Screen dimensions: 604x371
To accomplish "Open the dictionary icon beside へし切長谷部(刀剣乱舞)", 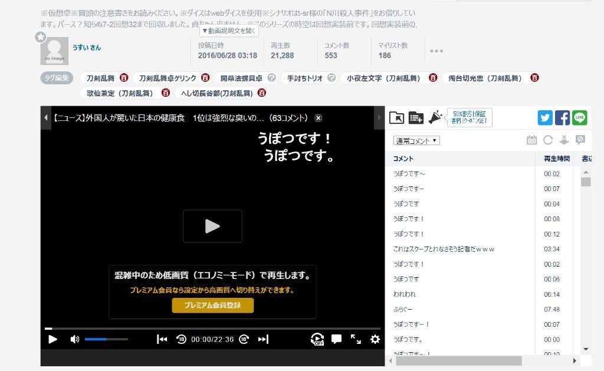I will (x=261, y=93).
